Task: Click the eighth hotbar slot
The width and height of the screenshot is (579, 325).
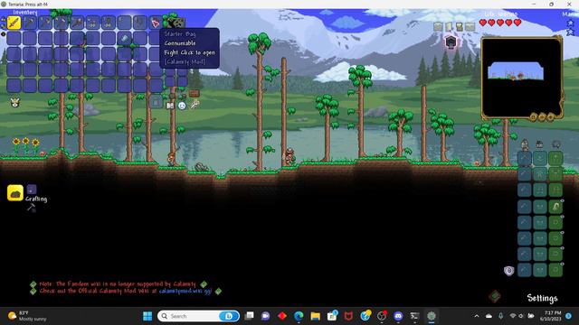Action: tap(124, 23)
